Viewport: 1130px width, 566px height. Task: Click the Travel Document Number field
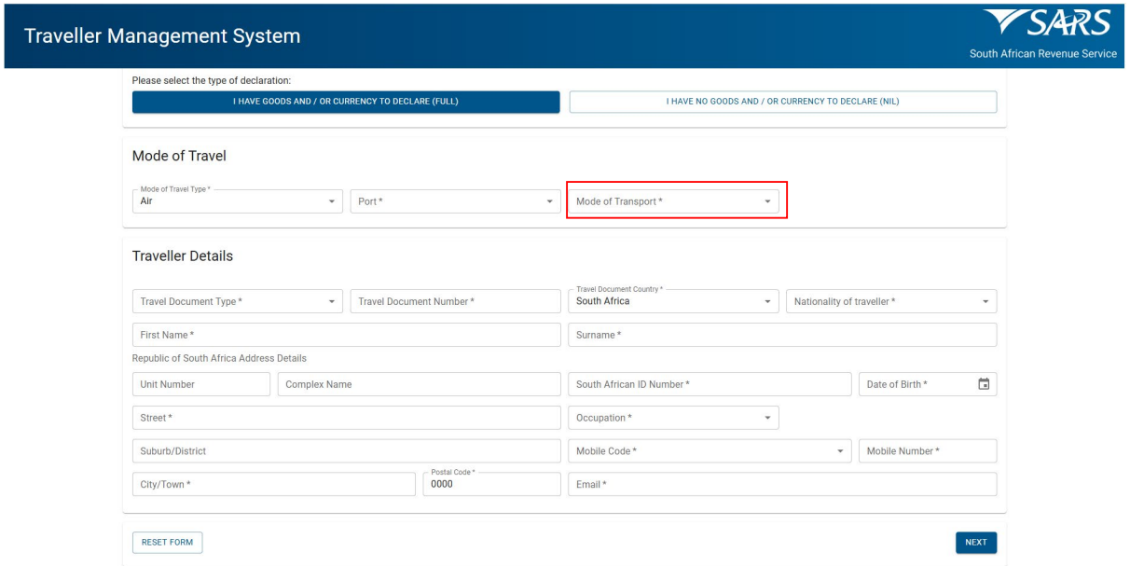455,301
